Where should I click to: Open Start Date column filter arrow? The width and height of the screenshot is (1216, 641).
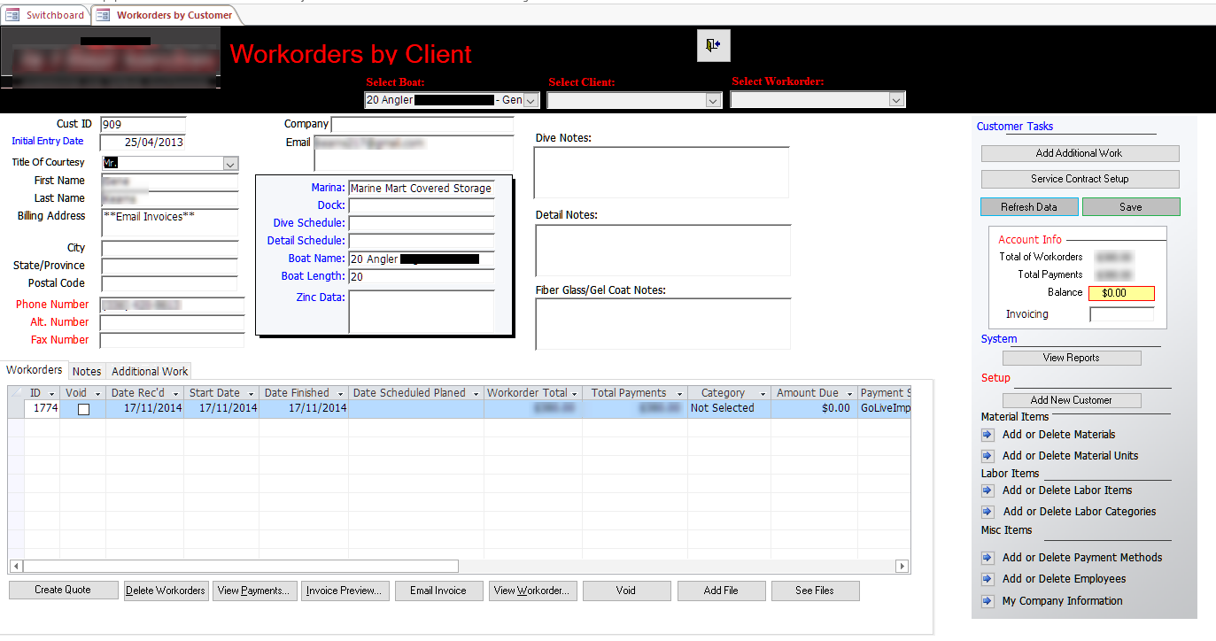tap(251, 393)
